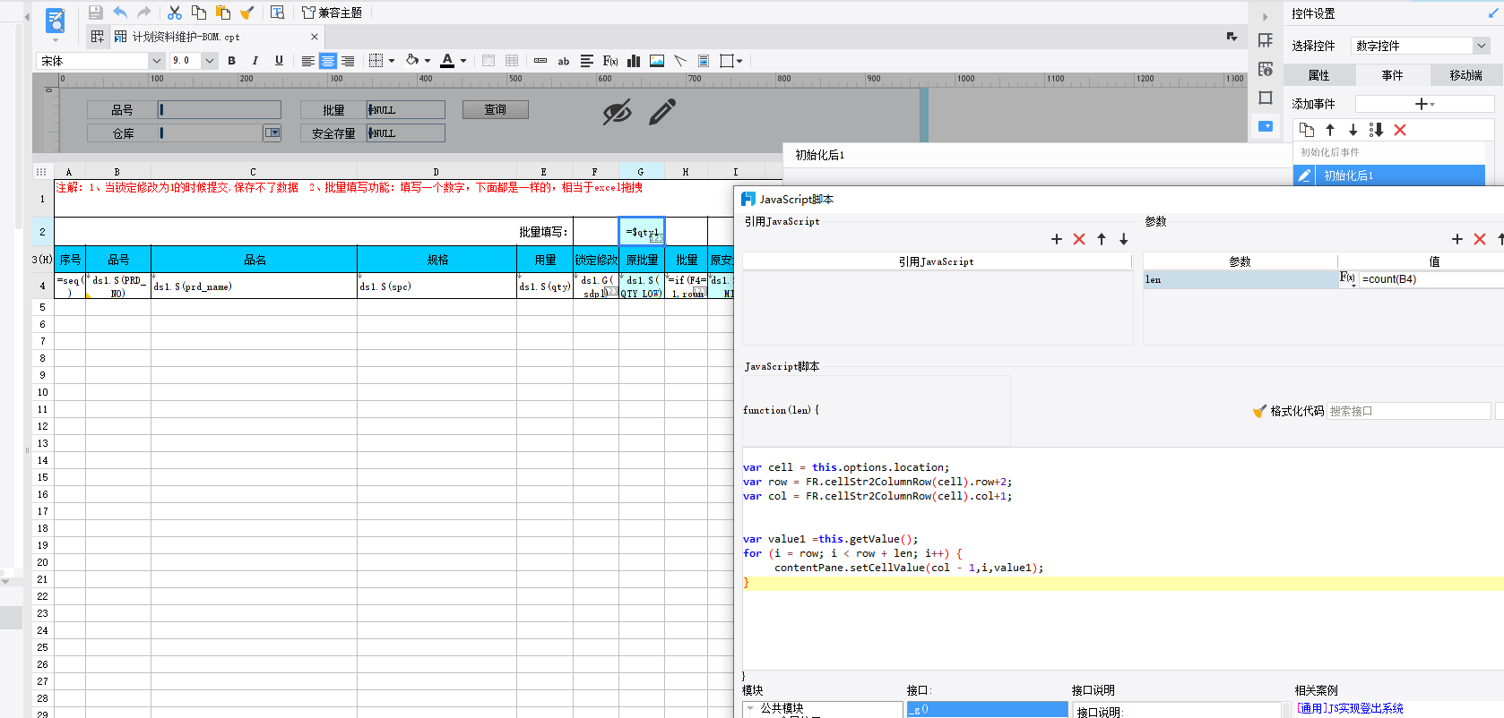Open the 宋体 font family dropdown
The width and height of the screenshot is (1504, 718).
click(x=156, y=61)
